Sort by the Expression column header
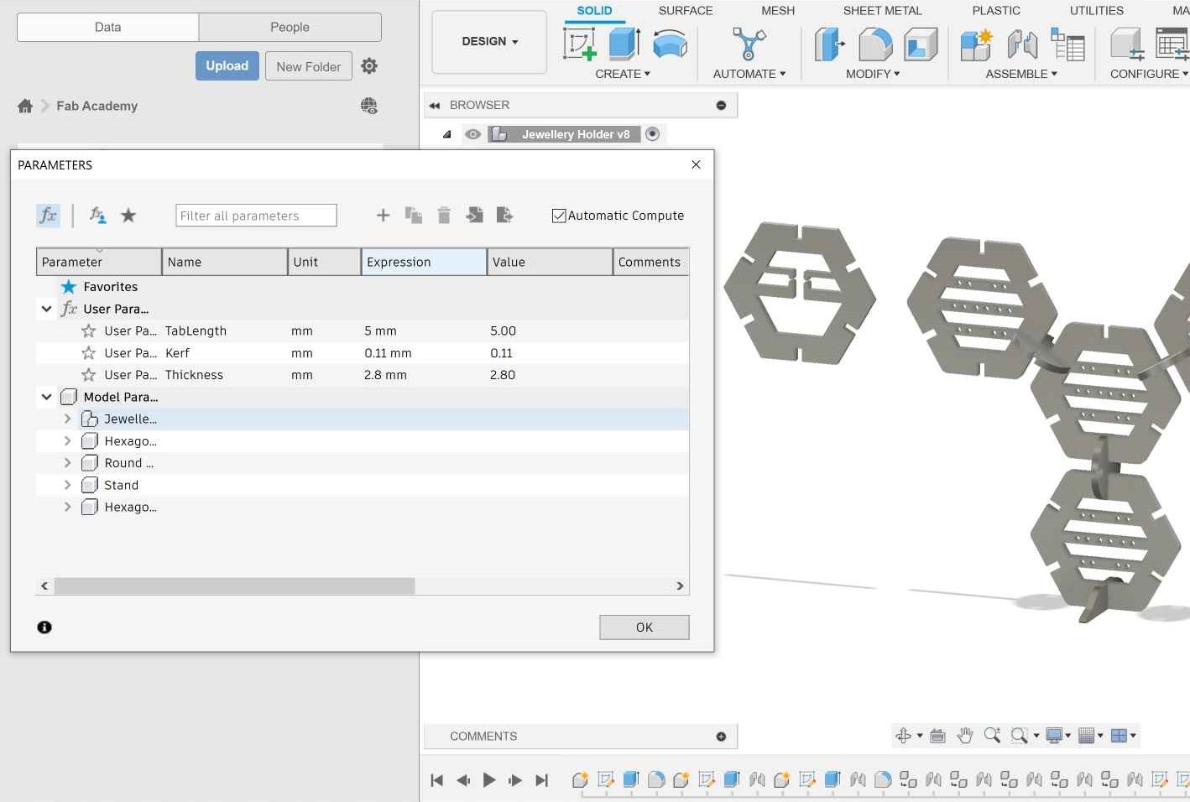The width and height of the screenshot is (1190, 802). (x=424, y=262)
